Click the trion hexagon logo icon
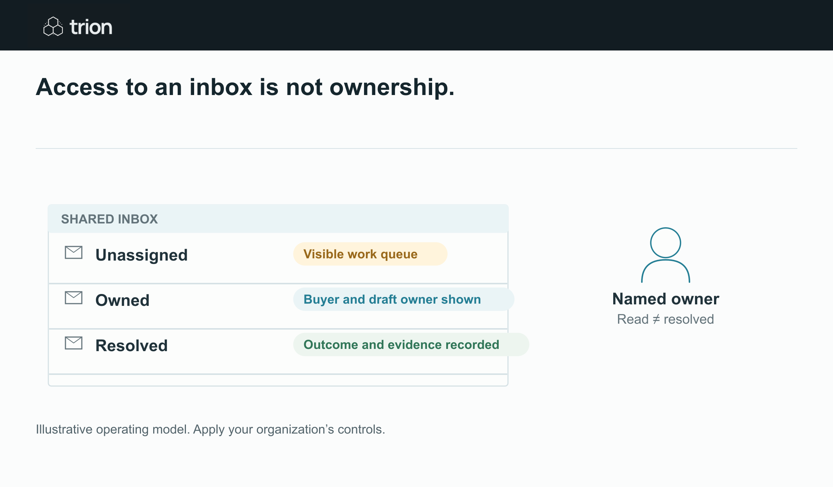This screenshot has width=833, height=487. [x=53, y=26]
